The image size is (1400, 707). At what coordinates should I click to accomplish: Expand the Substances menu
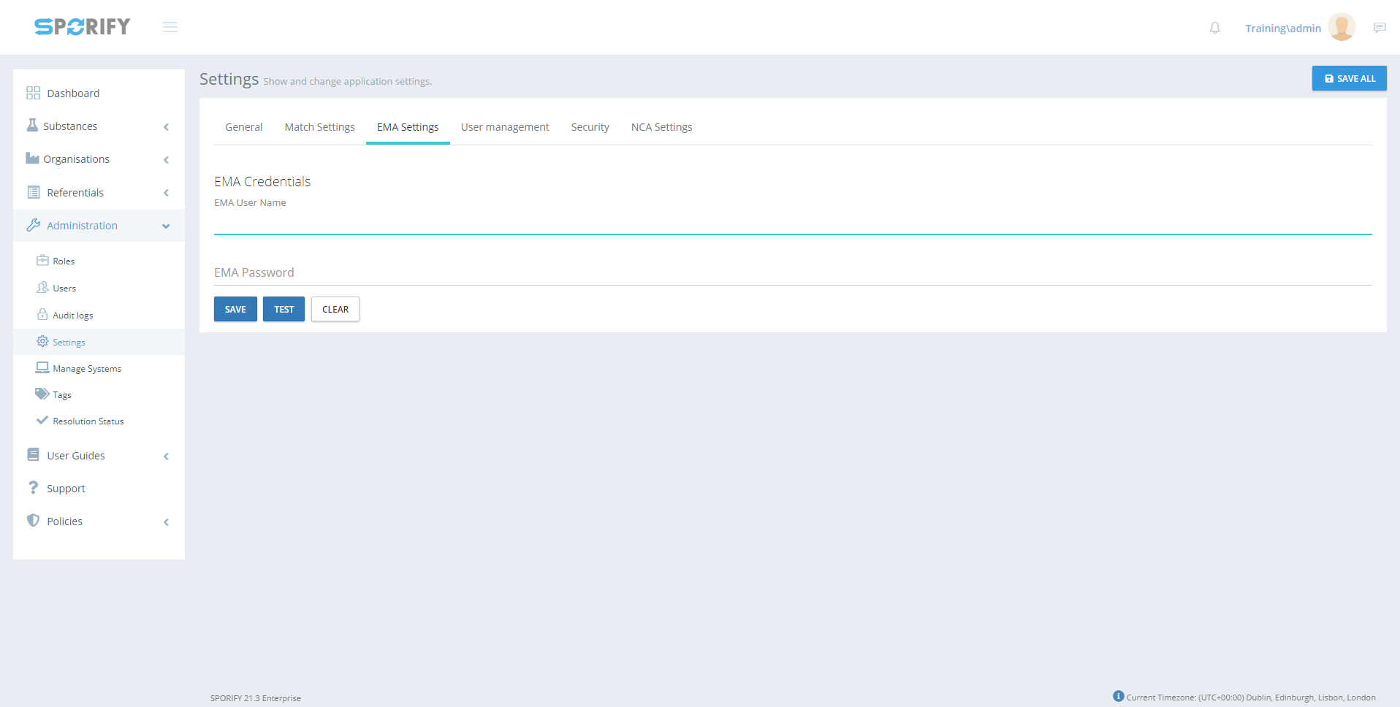click(70, 126)
